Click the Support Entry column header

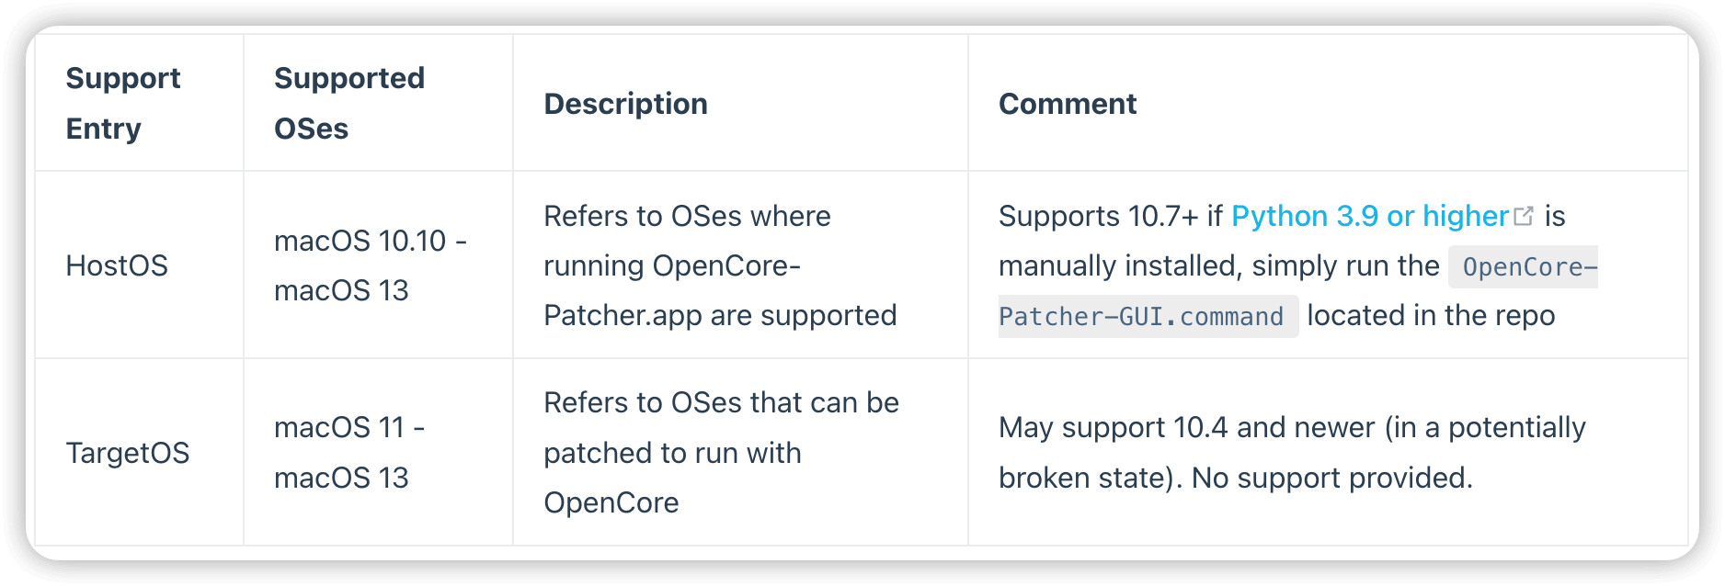click(x=123, y=103)
